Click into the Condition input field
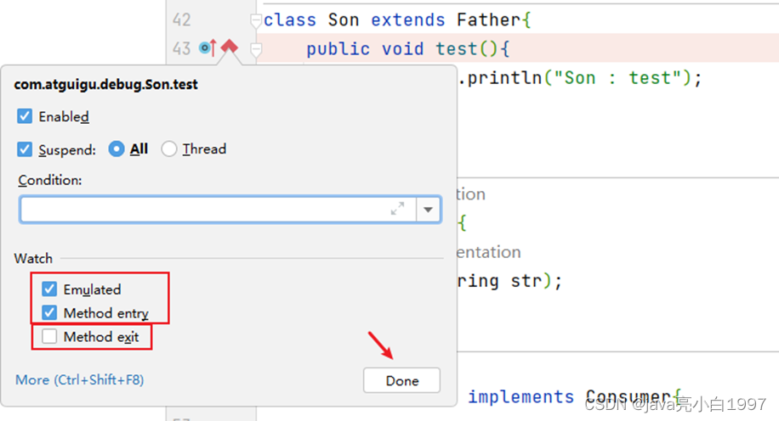779x421 pixels. click(218, 210)
